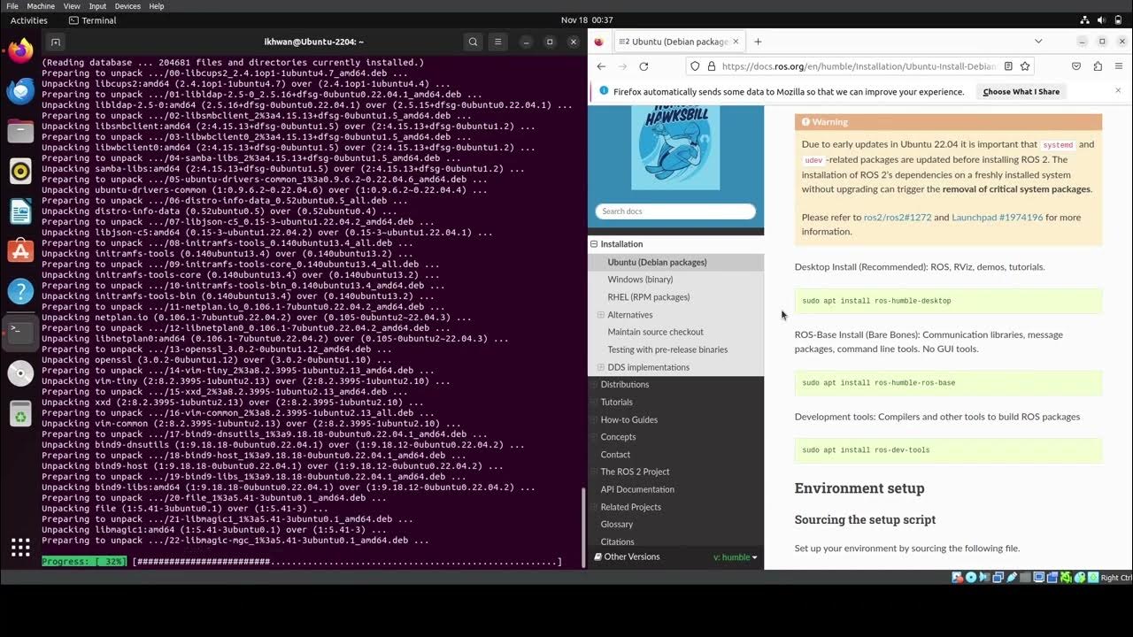This screenshot has height=637, width=1133.
Task: Open the list all tabs dropdown
Action: click(x=1038, y=42)
